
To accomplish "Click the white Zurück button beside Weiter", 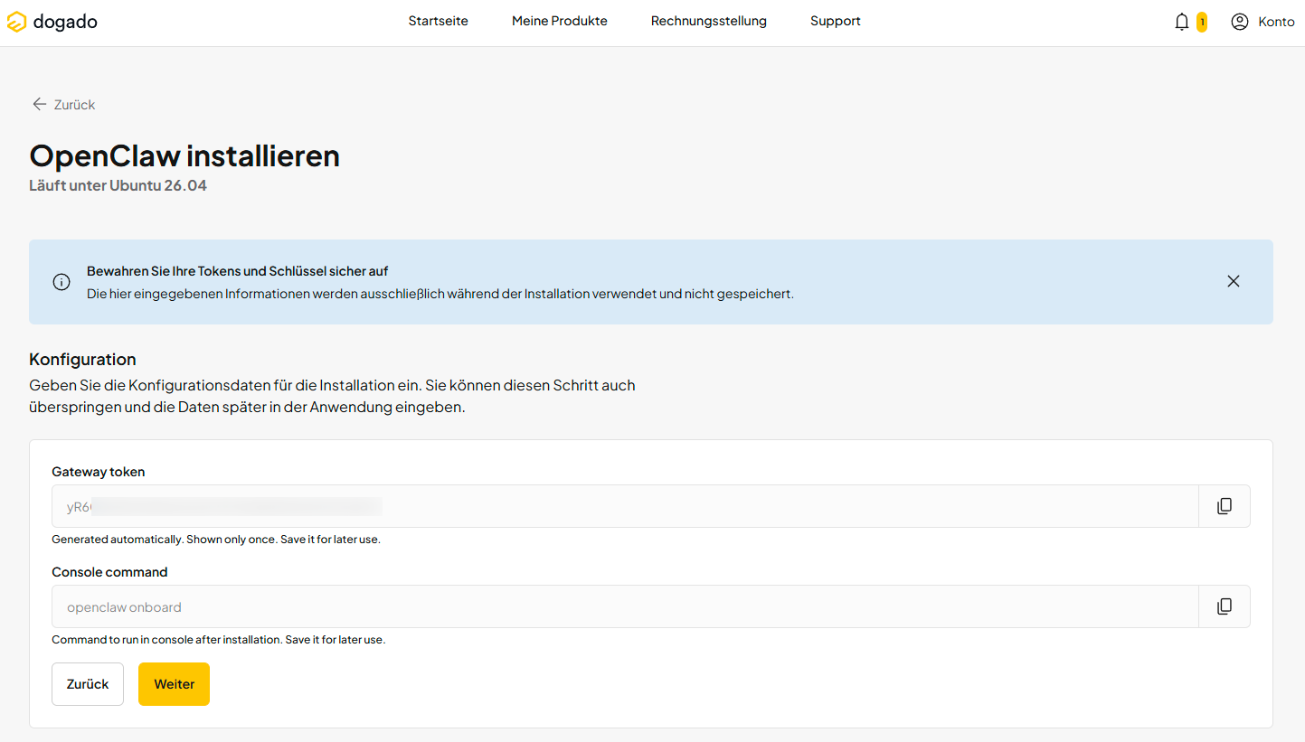I will coord(88,684).
